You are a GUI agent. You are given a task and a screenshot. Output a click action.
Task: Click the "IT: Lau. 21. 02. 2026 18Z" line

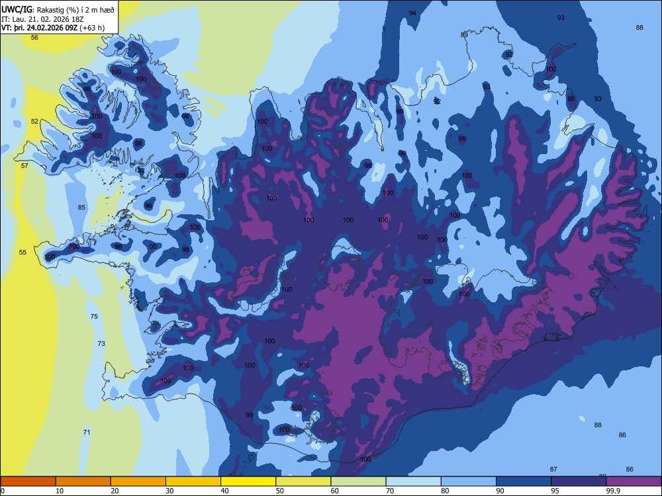(42, 19)
